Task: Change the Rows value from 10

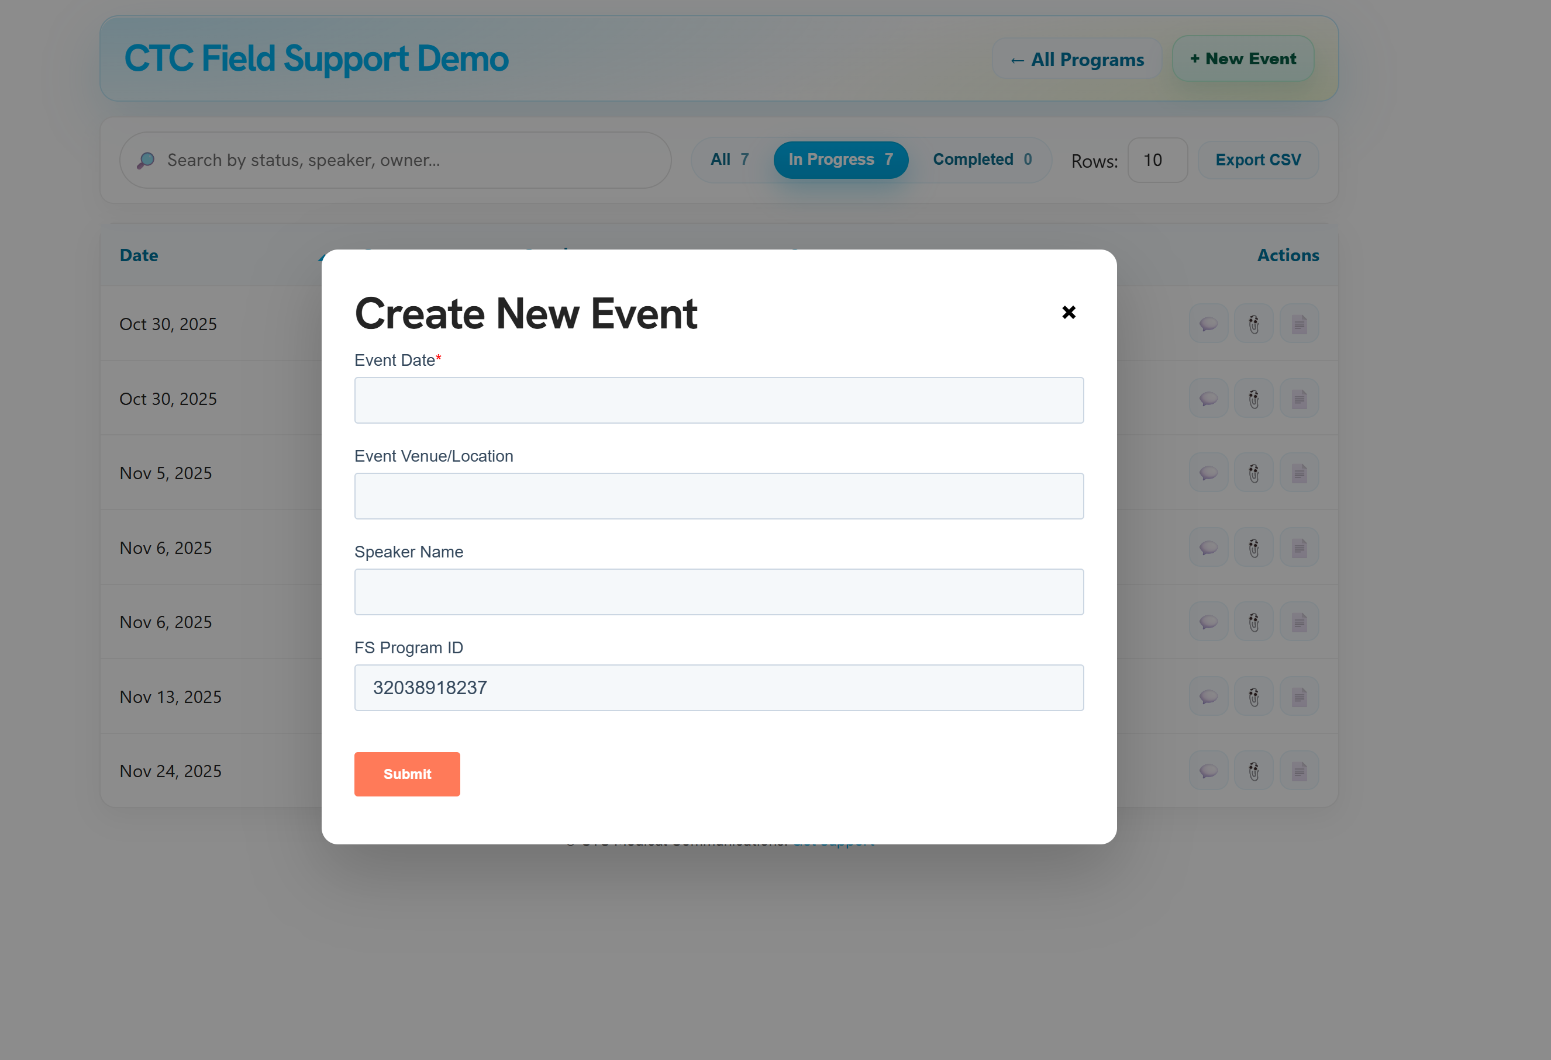Action: (1157, 160)
